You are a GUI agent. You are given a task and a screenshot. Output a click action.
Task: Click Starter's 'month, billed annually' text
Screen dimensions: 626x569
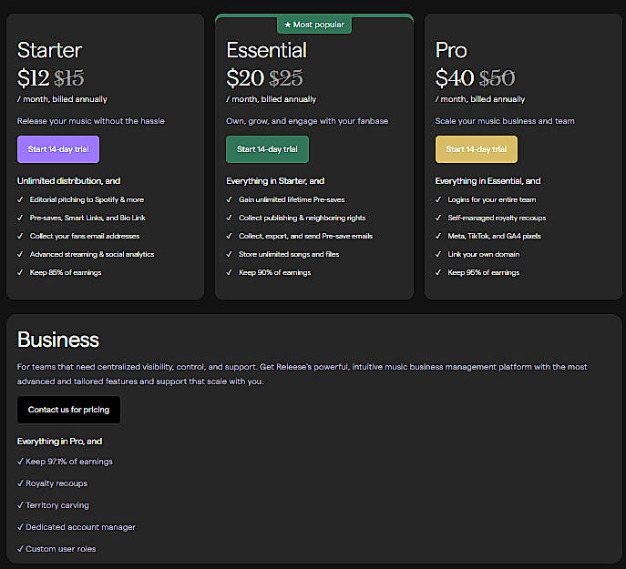pos(62,99)
